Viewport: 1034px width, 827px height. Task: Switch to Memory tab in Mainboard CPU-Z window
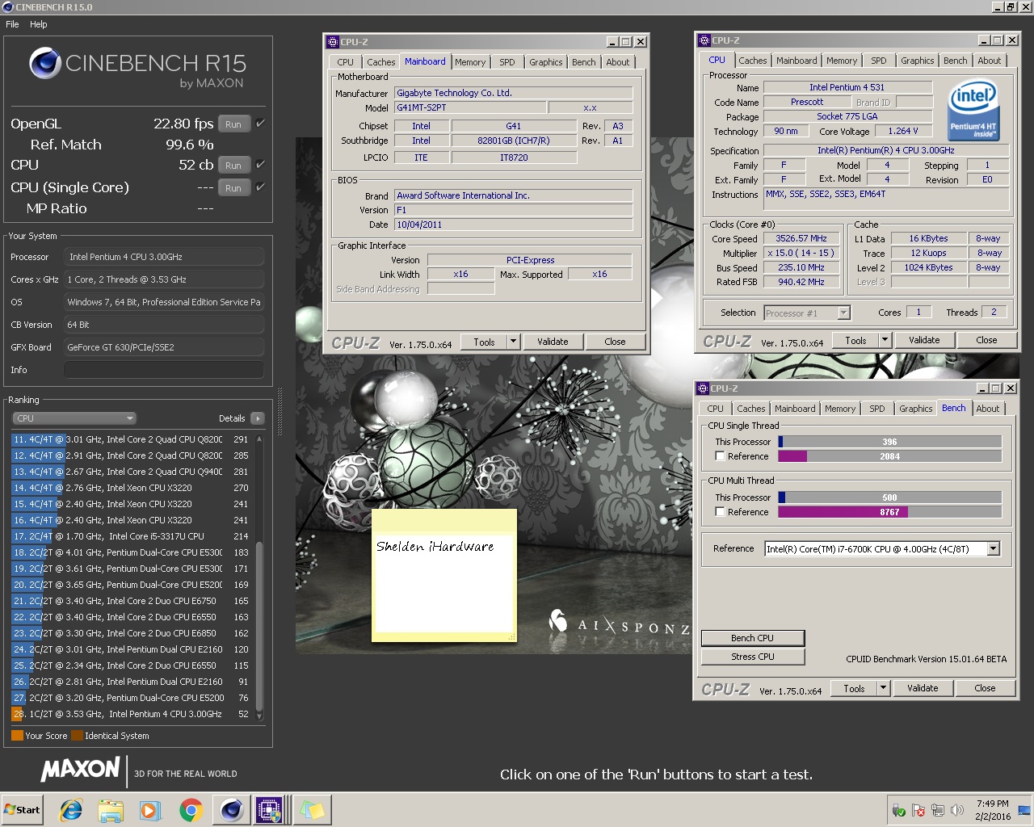(x=470, y=62)
